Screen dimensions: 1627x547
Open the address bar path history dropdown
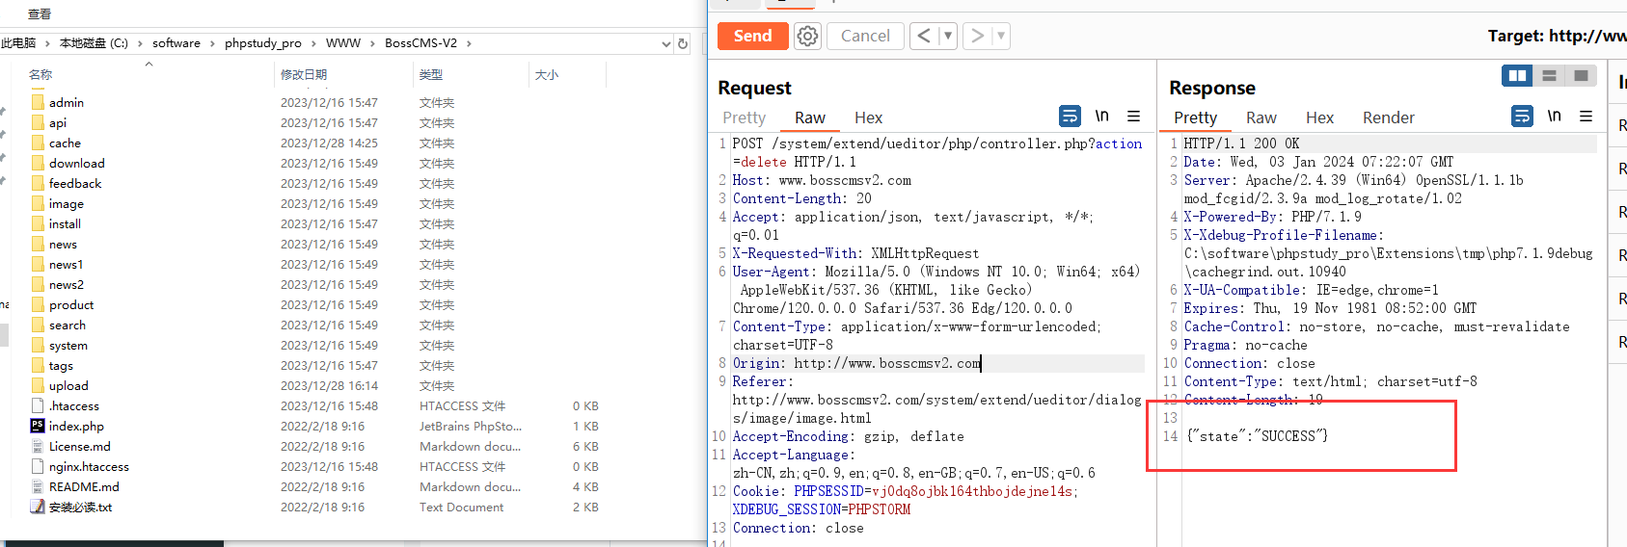pos(665,43)
